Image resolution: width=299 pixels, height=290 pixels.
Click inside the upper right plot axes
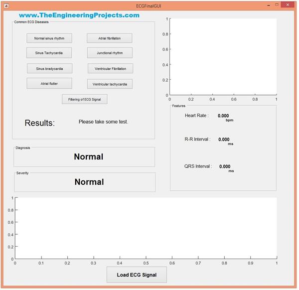pyautogui.click(x=223, y=56)
